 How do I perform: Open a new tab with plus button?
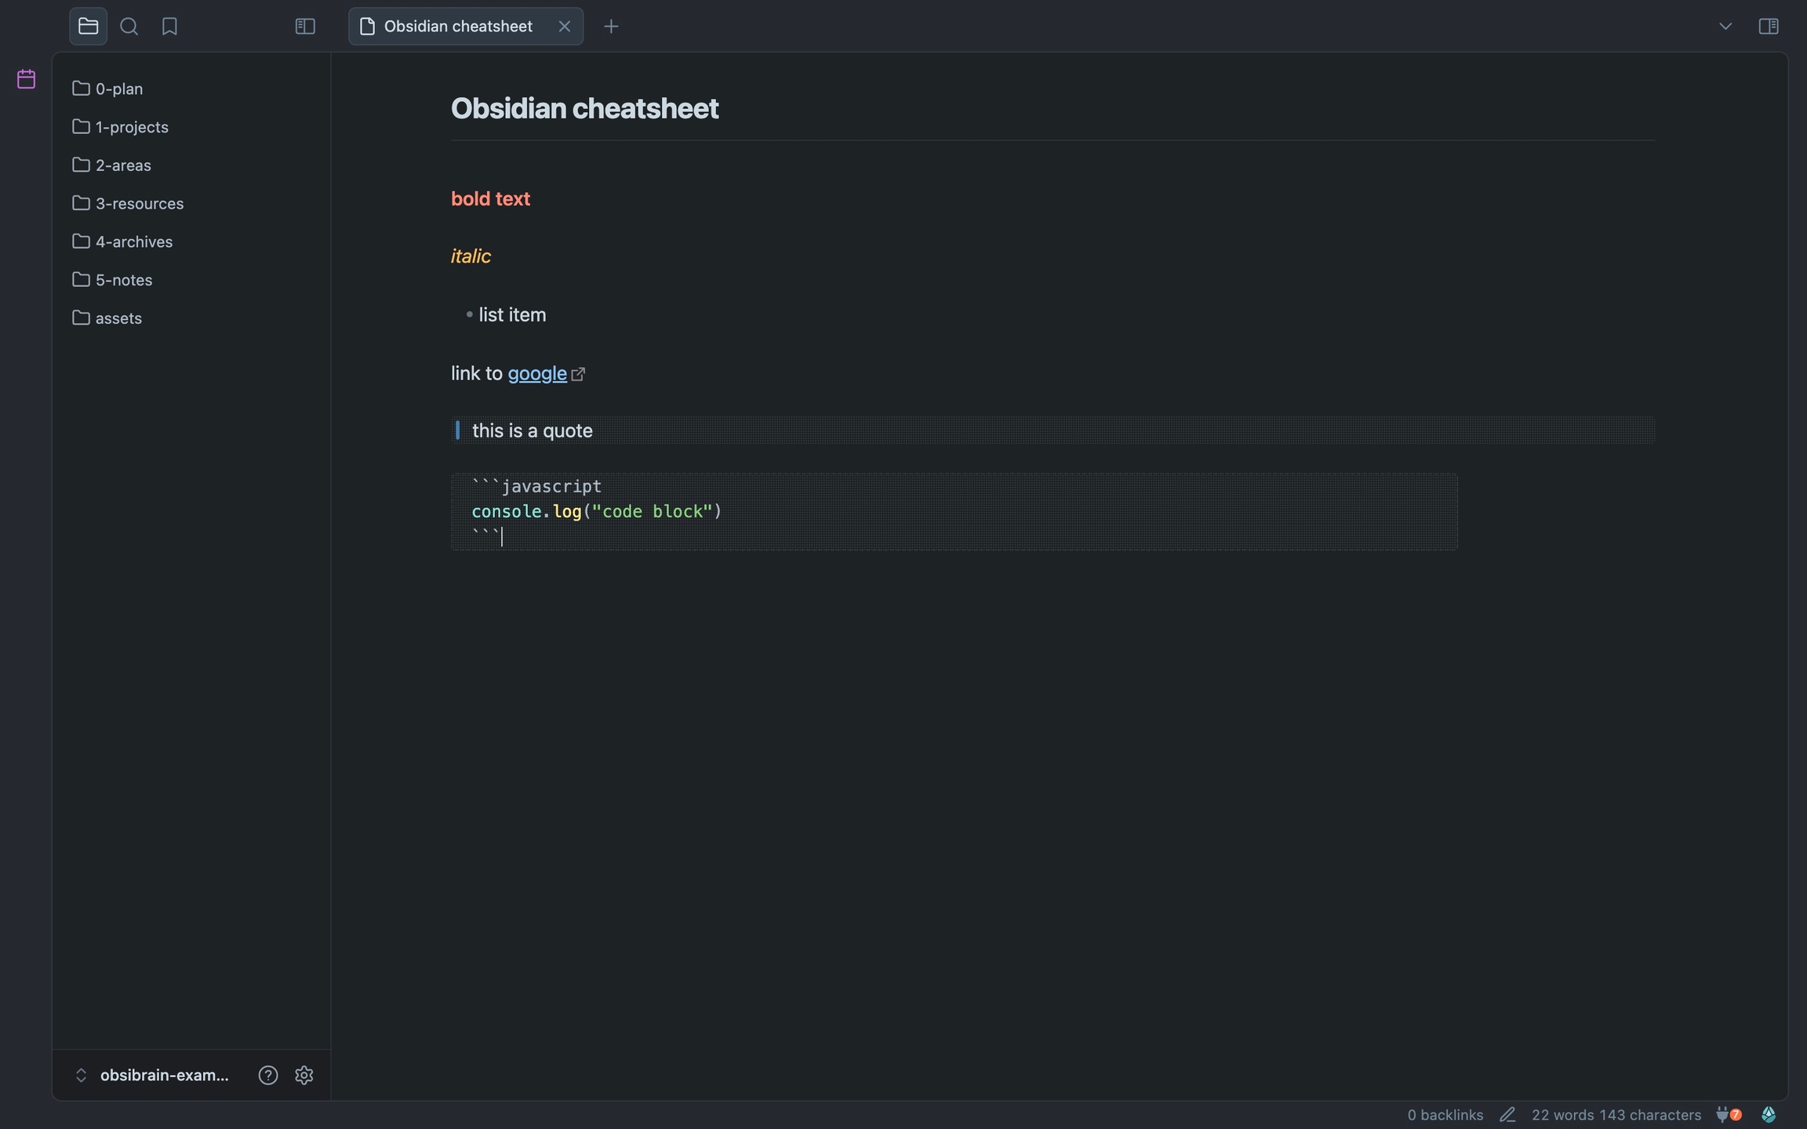pyautogui.click(x=611, y=26)
